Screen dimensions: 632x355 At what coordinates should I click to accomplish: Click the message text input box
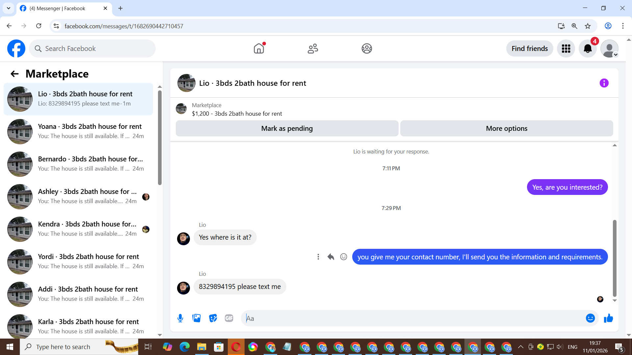click(x=413, y=318)
